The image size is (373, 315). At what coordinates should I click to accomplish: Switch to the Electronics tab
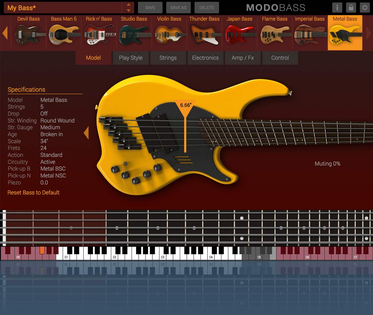[x=205, y=58]
